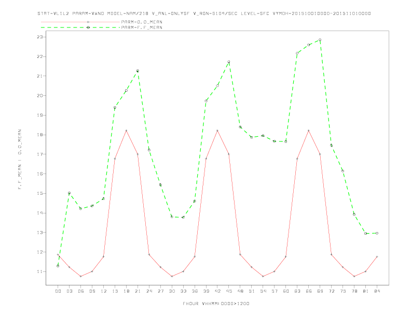Click x-axis tick label 84
Screen dimensions: 411x317
tap(377, 291)
